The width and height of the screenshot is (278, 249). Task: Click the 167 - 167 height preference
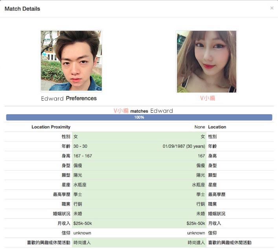click(x=83, y=156)
